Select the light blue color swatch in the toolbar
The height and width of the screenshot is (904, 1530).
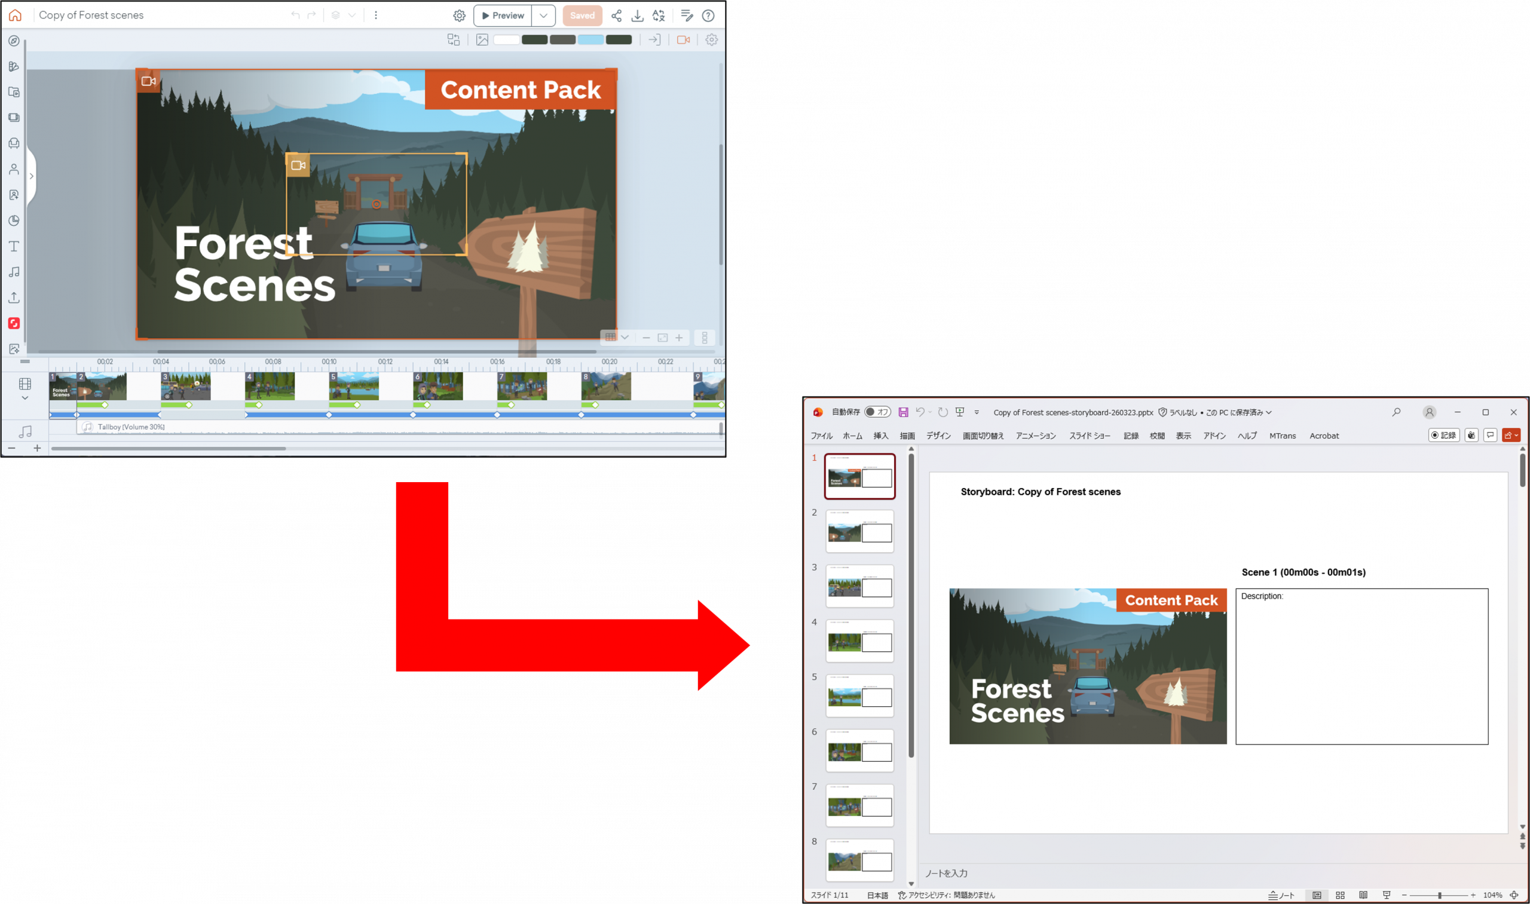pos(591,39)
